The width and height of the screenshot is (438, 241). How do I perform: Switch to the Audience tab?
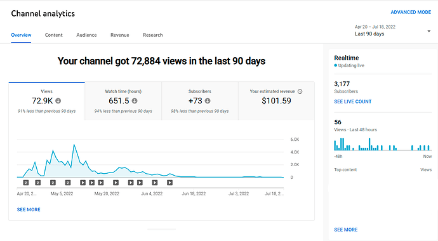coord(86,35)
